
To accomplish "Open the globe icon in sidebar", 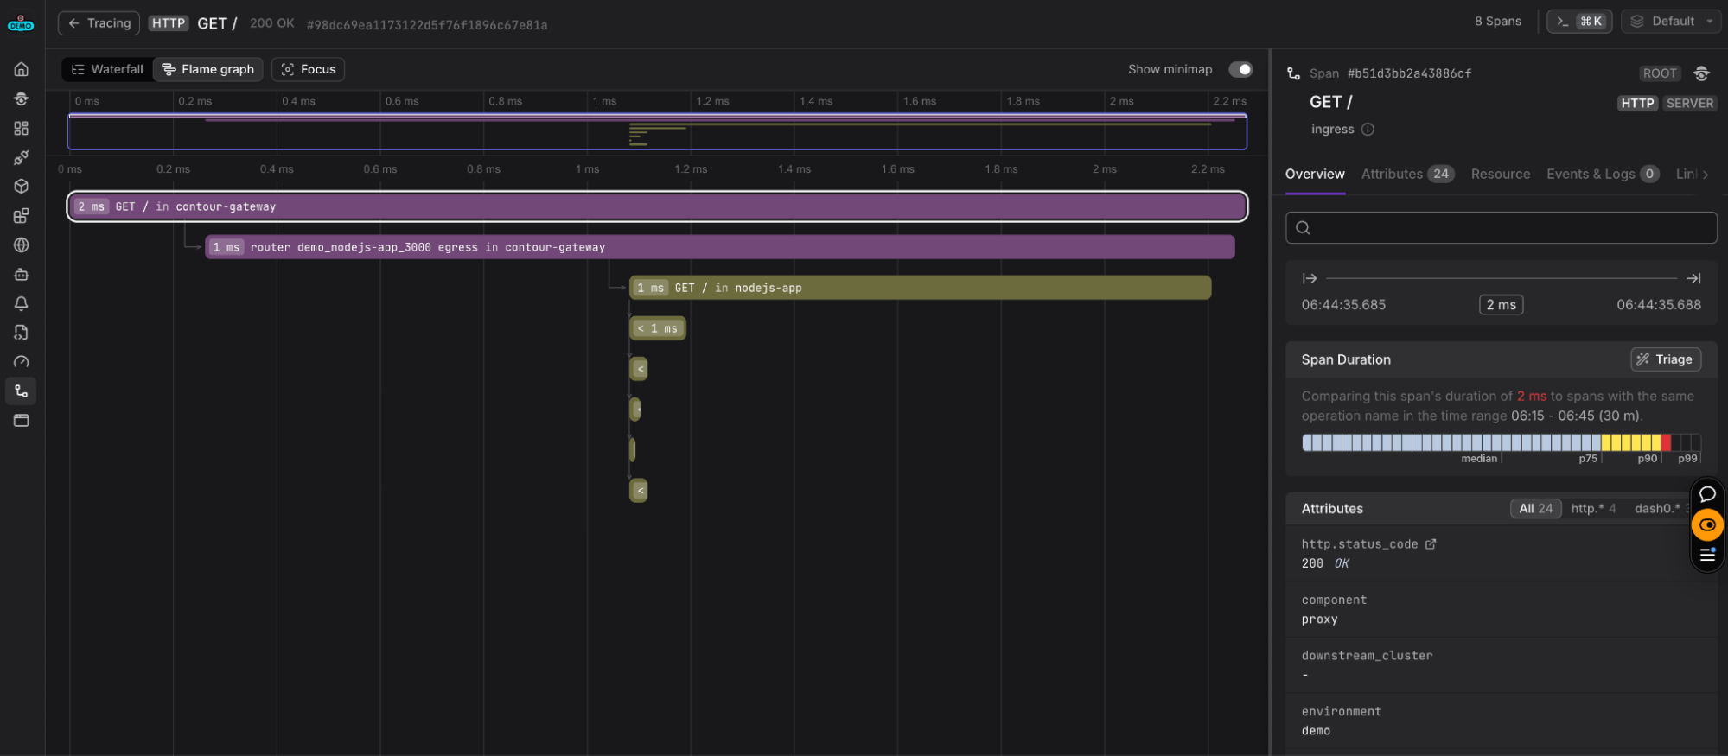I will pos(22,245).
